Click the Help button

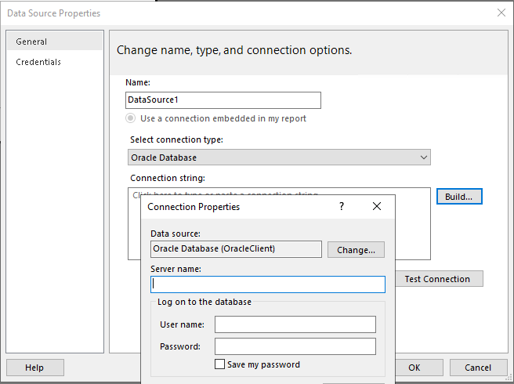pos(35,368)
